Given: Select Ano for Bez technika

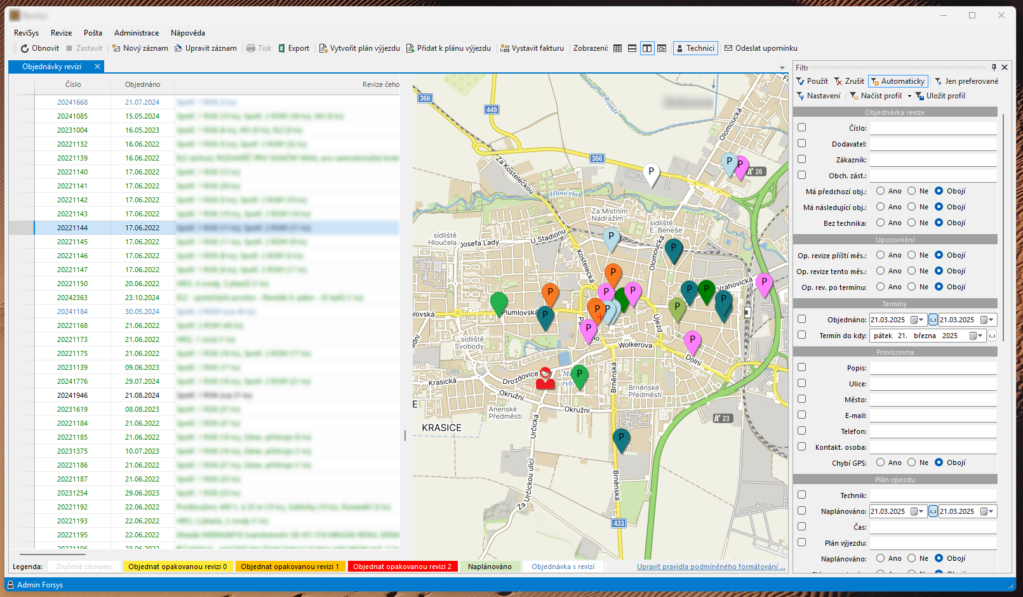Looking at the screenshot, I should pyautogui.click(x=881, y=223).
